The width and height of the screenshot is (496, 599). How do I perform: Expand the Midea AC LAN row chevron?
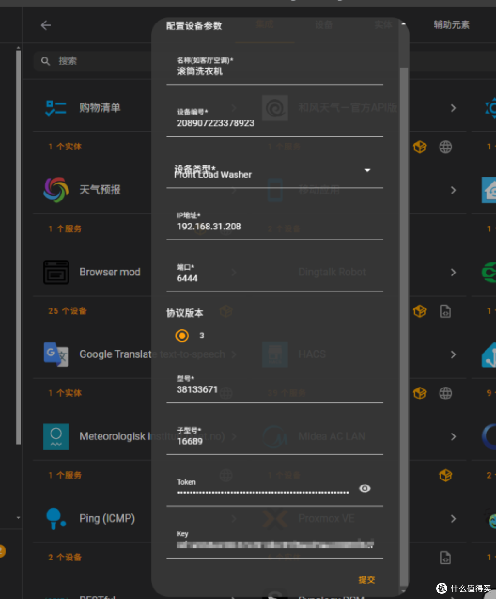tap(453, 436)
